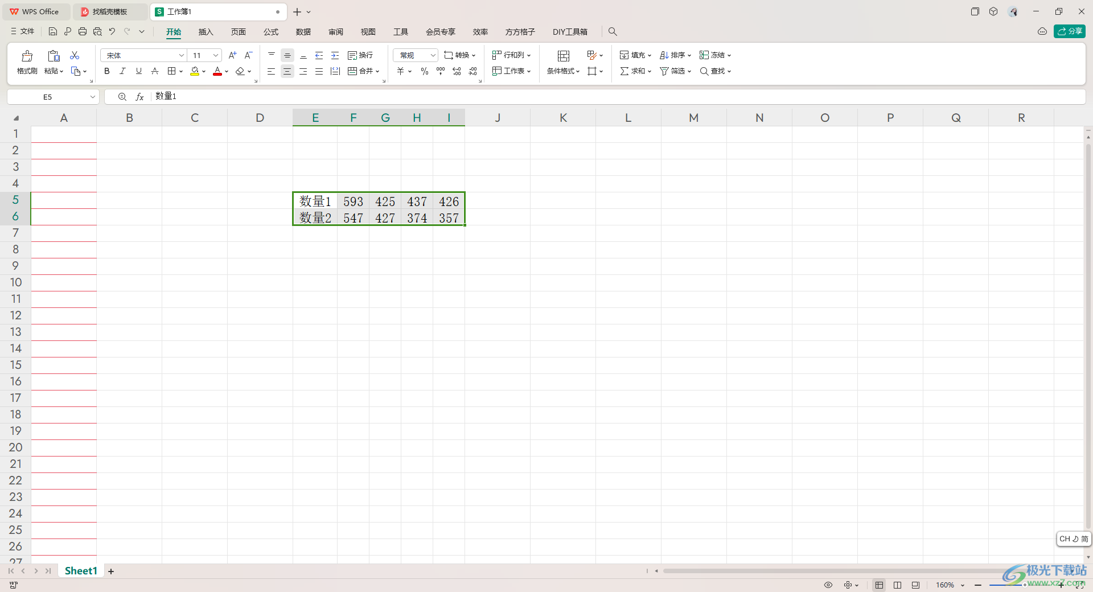Image resolution: width=1093 pixels, height=592 pixels.
Task: Click the 排序 sort button
Action: 675,55
